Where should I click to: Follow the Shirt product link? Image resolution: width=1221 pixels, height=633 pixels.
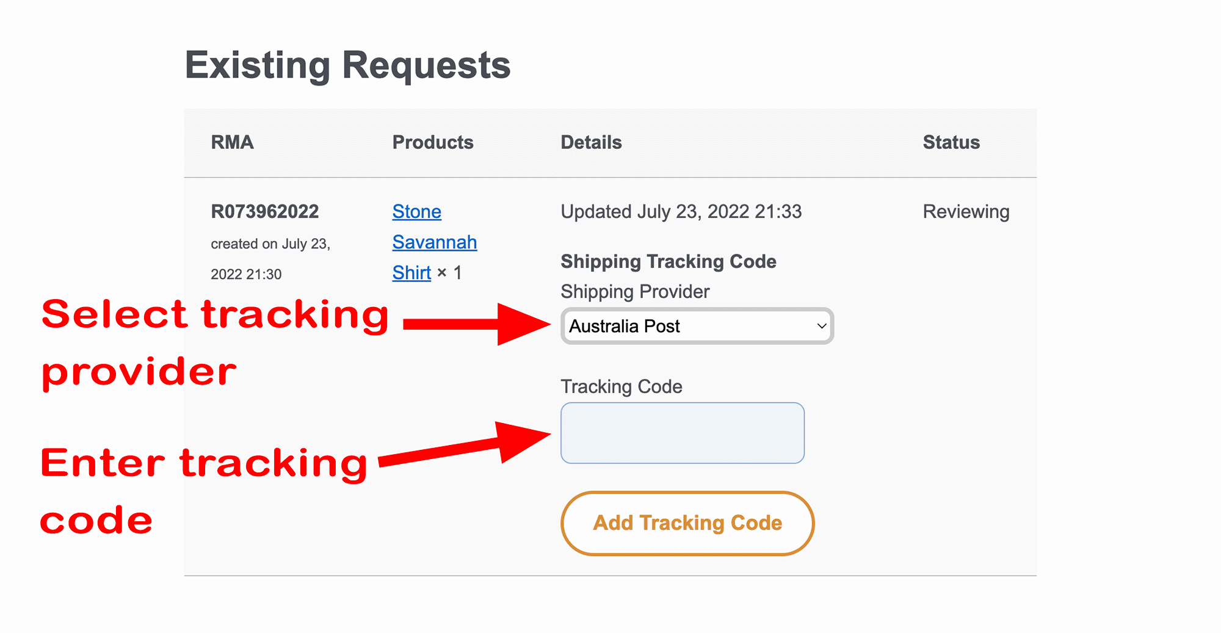point(411,273)
